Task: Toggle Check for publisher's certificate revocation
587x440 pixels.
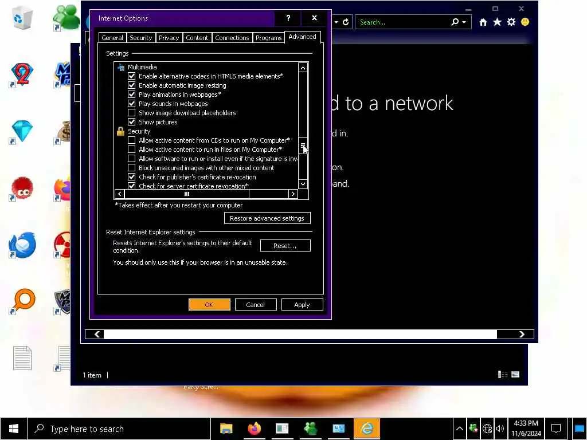Action: point(131,177)
